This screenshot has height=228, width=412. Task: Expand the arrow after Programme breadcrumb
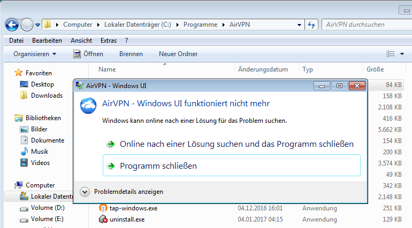(223, 25)
